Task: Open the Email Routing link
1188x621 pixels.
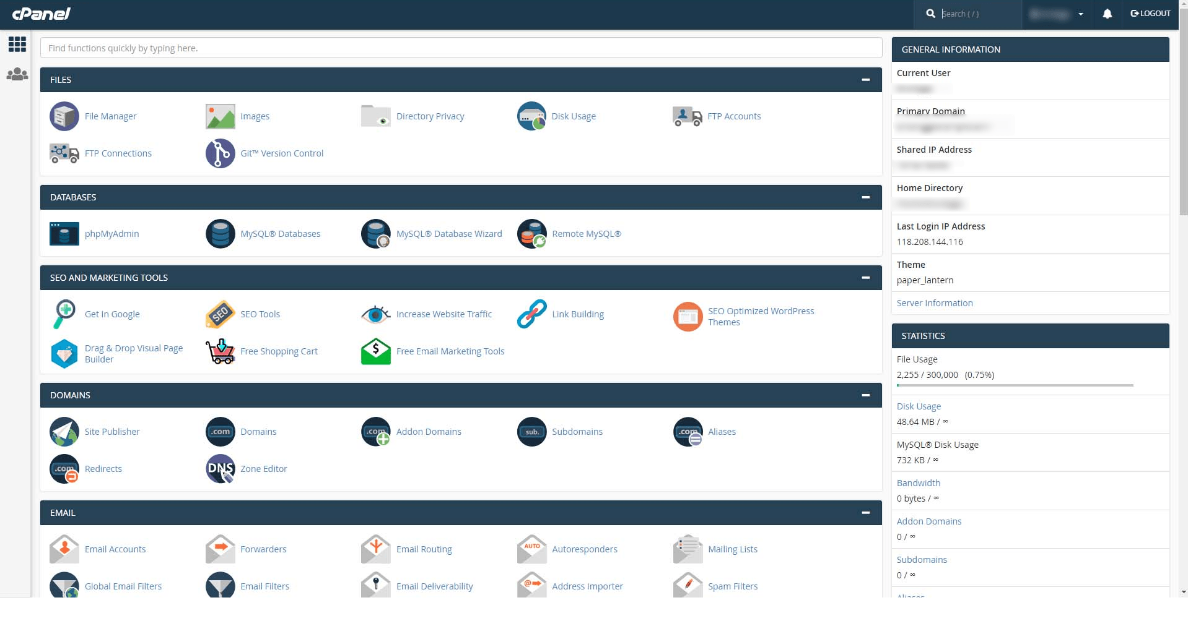Action: click(x=424, y=549)
